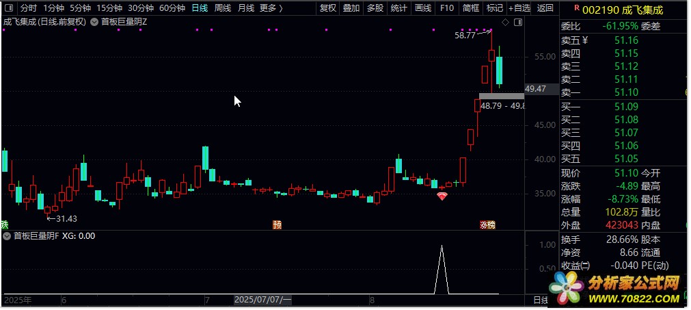The width and height of the screenshot is (691, 310).
Task: Click the 现价 value 51.10
Action: point(626,173)
